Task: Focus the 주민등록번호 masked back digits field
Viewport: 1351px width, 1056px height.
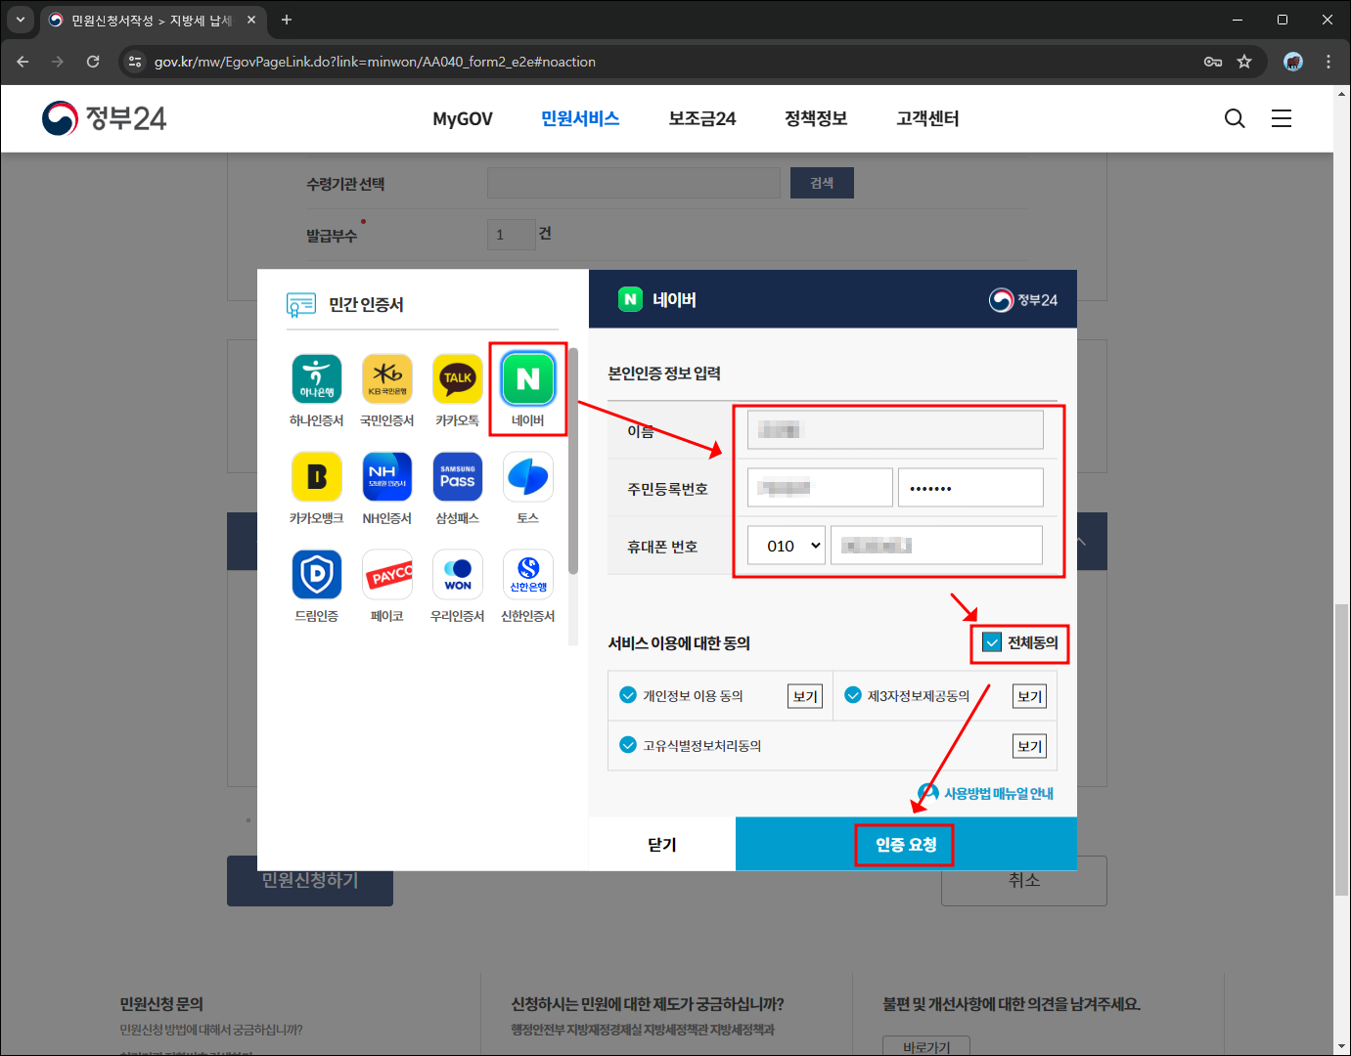Action: [x=970, y=487]
